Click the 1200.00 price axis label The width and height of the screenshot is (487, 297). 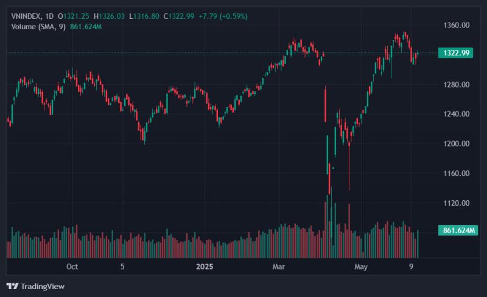[456, 144]
